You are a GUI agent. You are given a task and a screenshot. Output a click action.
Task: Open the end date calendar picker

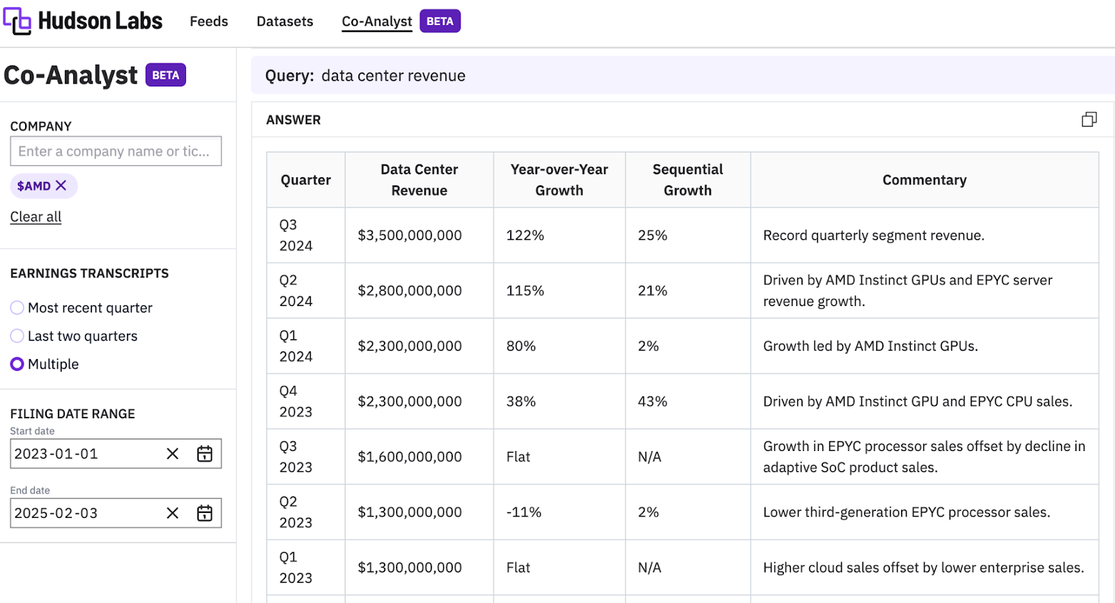click(x=205, y=513)
